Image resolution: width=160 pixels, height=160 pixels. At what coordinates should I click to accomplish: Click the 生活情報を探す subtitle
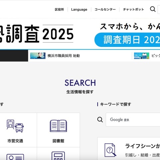pos(80,92)
